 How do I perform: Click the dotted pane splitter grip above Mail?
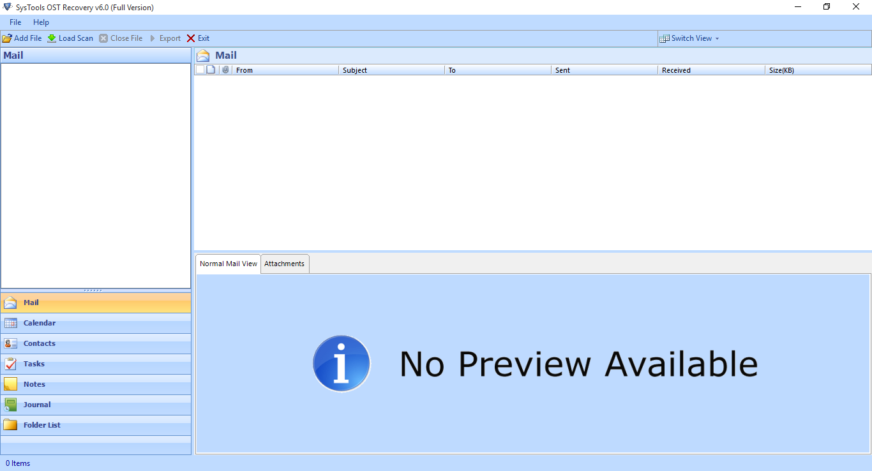[93, 290]
